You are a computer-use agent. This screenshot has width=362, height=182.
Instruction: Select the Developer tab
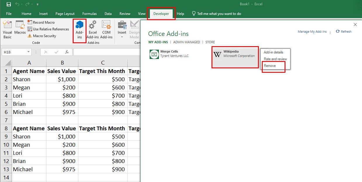pyautogui.click(x=161, y=14)
